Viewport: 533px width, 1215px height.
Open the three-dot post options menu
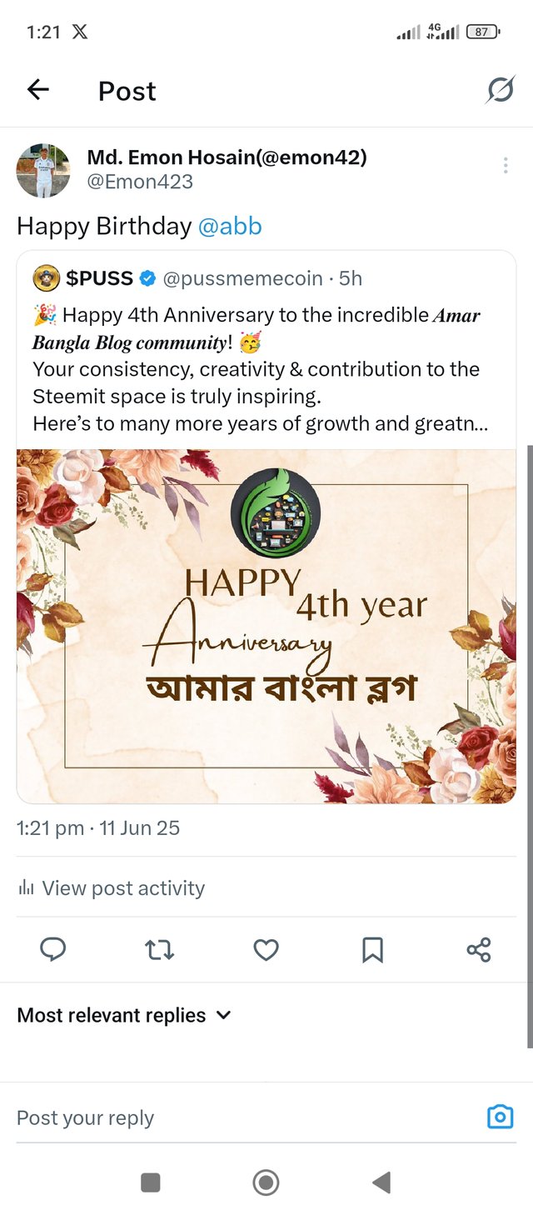(506, 166)
